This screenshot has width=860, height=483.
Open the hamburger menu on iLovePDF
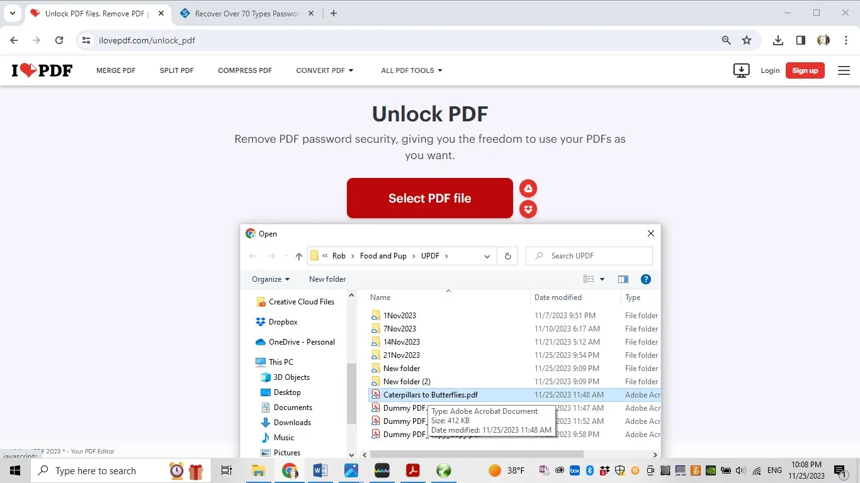pos(844,70)
